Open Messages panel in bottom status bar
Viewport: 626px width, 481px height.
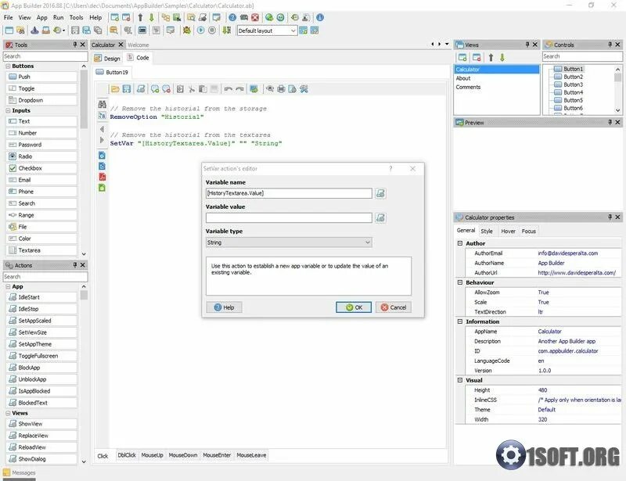(19, 472)
